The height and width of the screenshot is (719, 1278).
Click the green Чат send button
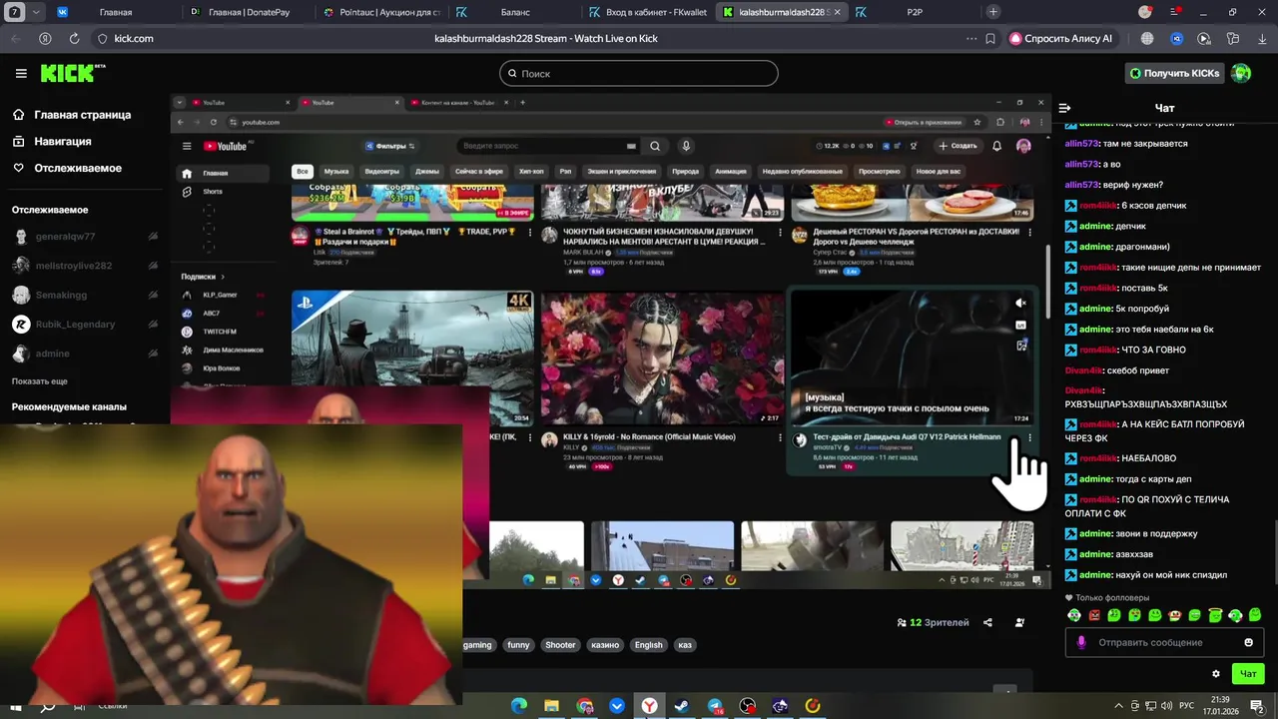(x=1248, y=674)
